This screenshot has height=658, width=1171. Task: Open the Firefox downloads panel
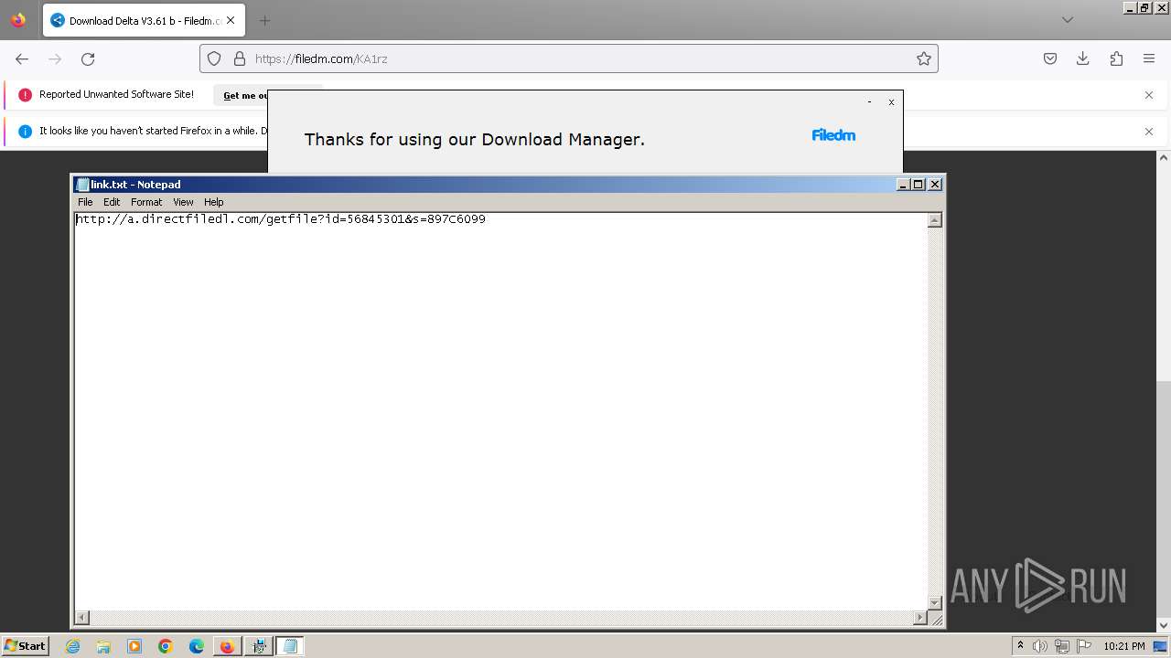[1083, 58]
